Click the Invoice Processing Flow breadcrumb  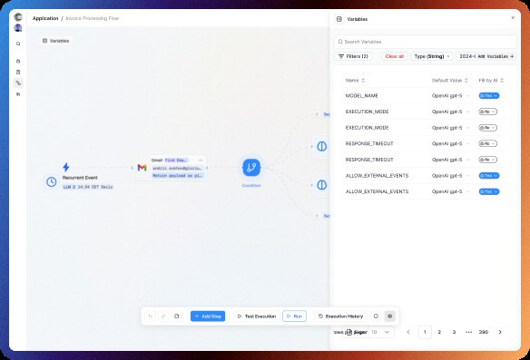pyautogui.click(x=93, y=18)
